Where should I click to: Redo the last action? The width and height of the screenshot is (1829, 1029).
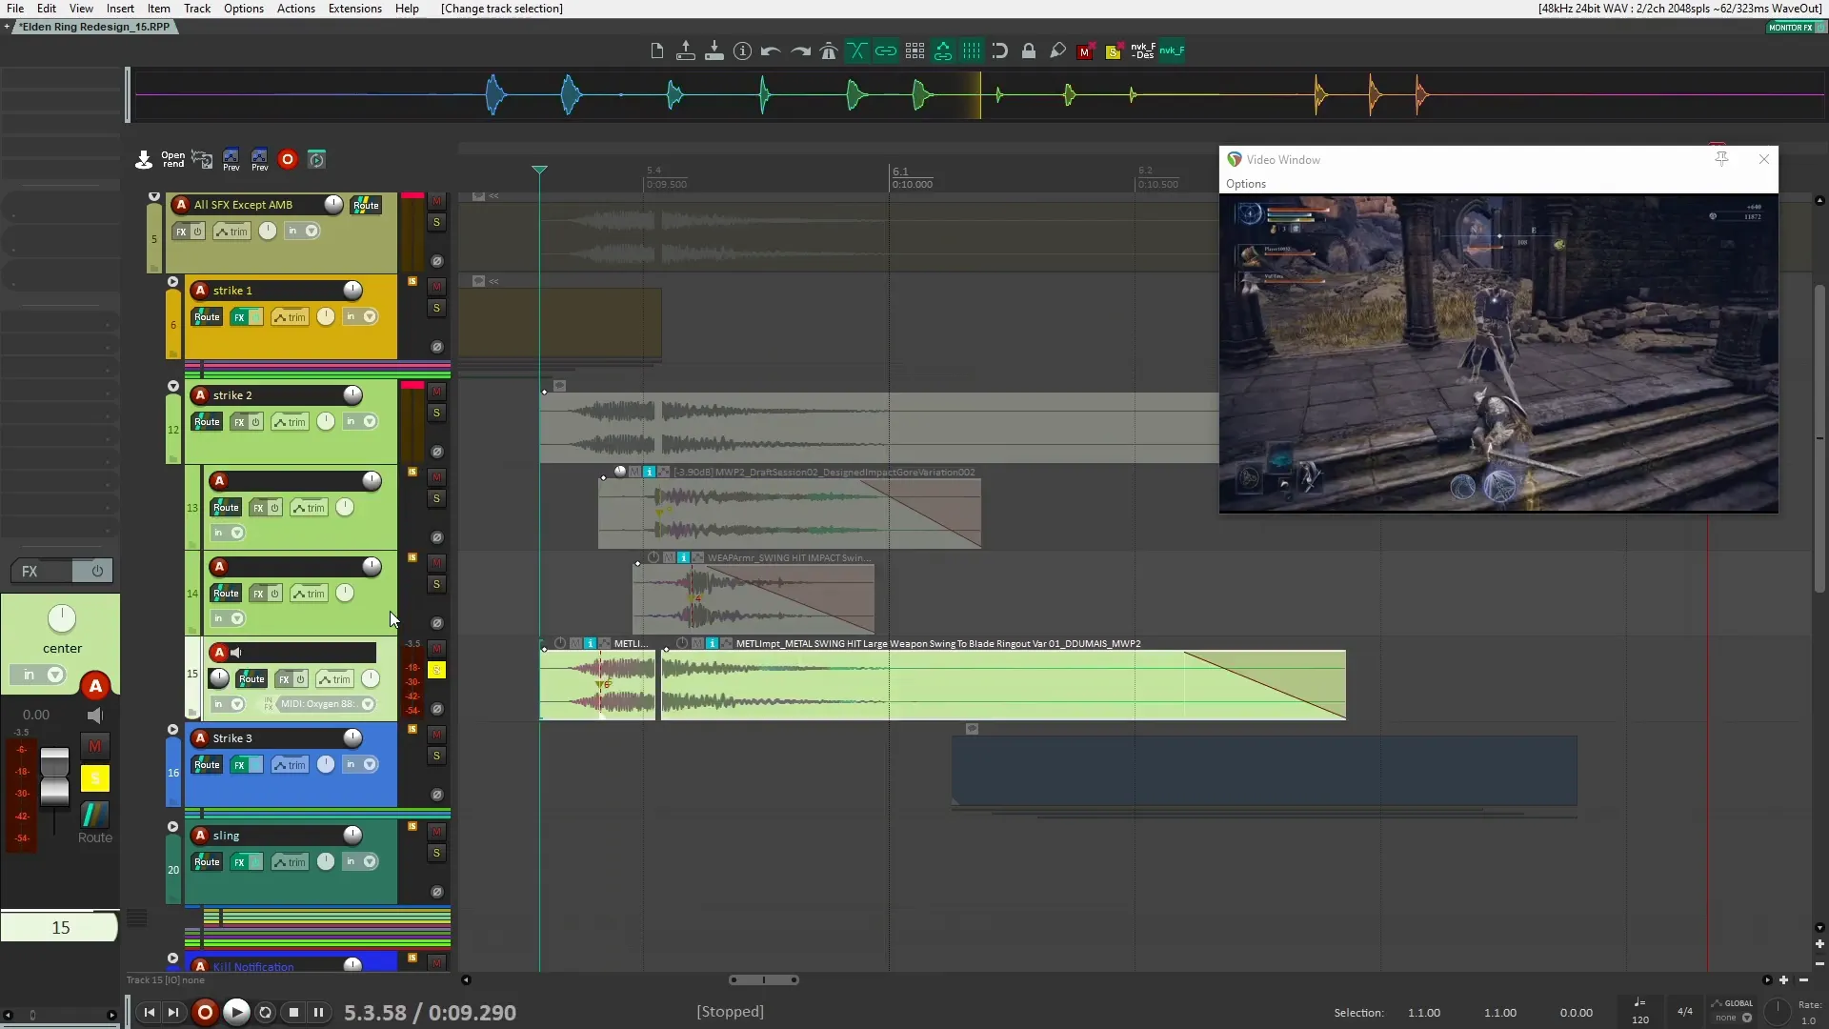800,50
